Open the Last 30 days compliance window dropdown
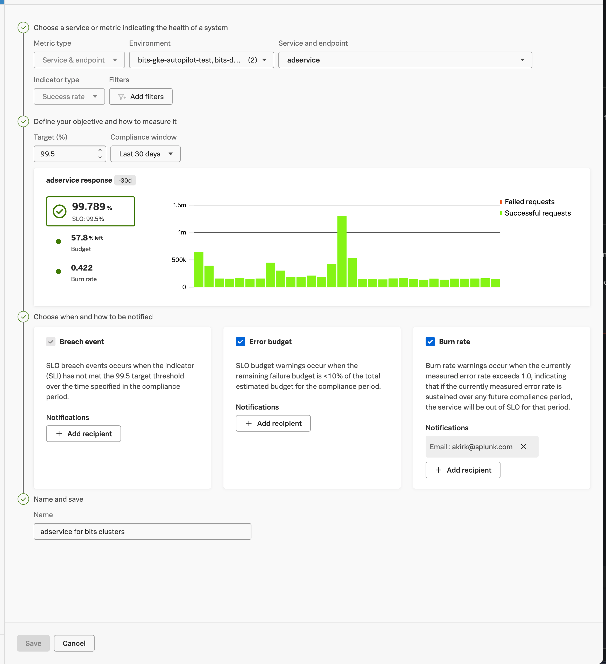The height and width of the screenshot is (664, 606). point(145,154)
